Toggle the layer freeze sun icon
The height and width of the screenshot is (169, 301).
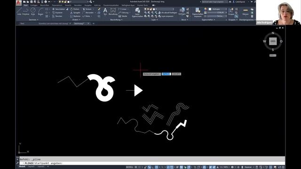tap(148, 9)
